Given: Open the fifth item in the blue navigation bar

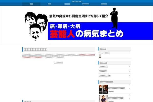Looking at the screenshot, I should [x=104, y=4].
